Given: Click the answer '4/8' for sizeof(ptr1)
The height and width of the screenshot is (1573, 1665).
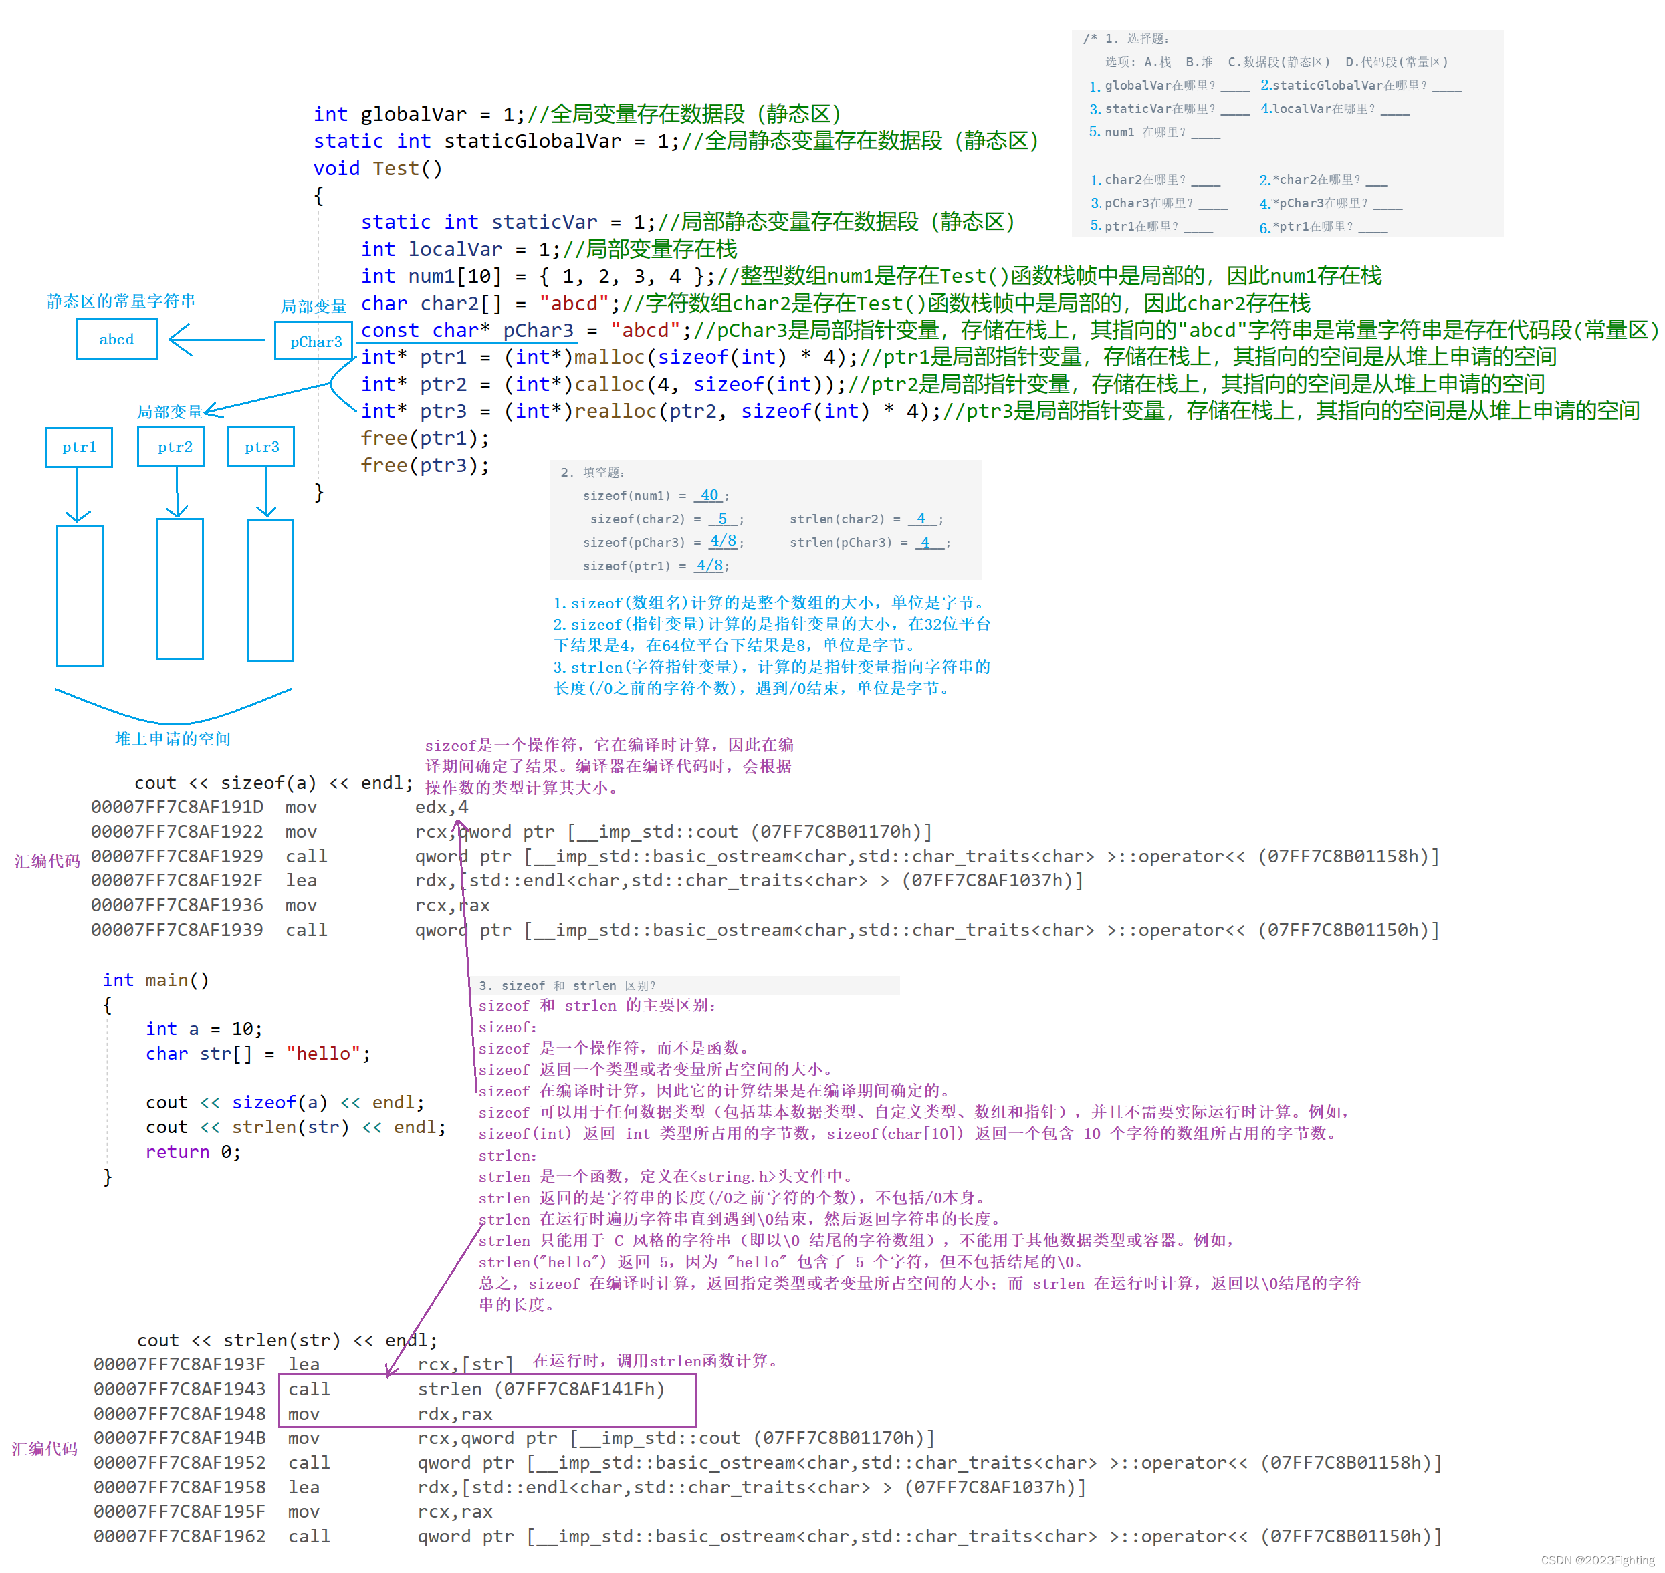Looking at the screenshot, I should click(x=709, y=565).
